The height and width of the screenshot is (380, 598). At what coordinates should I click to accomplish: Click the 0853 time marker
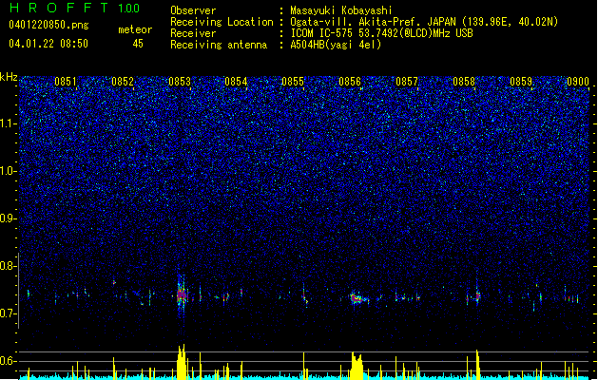[180, 82]
